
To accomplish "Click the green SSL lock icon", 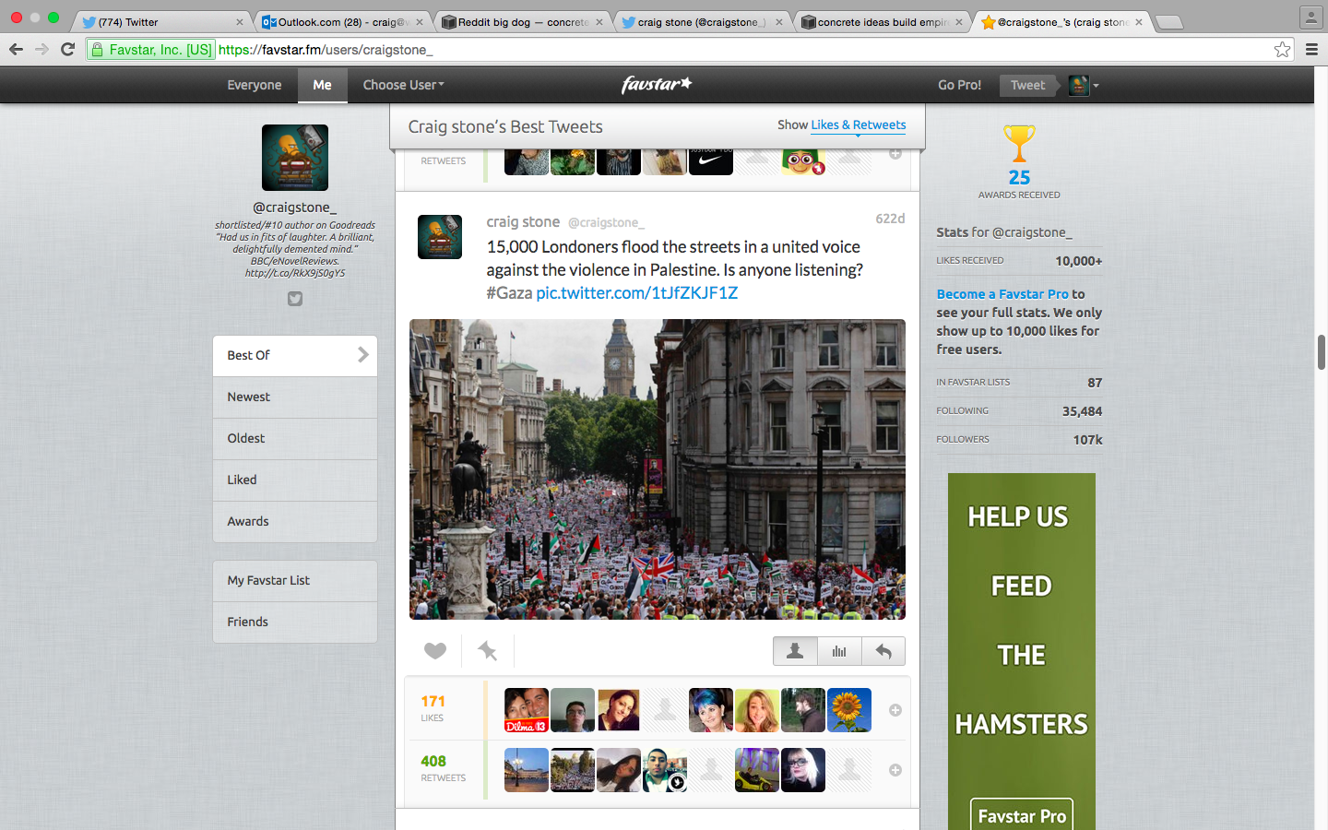I will coord(97,50).
